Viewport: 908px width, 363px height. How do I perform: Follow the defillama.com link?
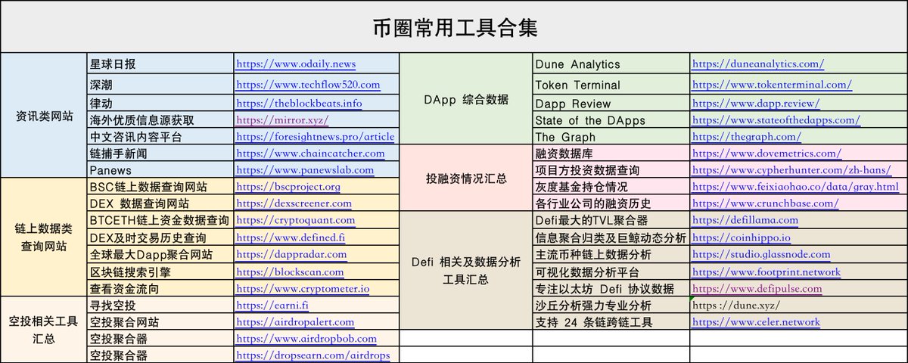coord(745,220)
